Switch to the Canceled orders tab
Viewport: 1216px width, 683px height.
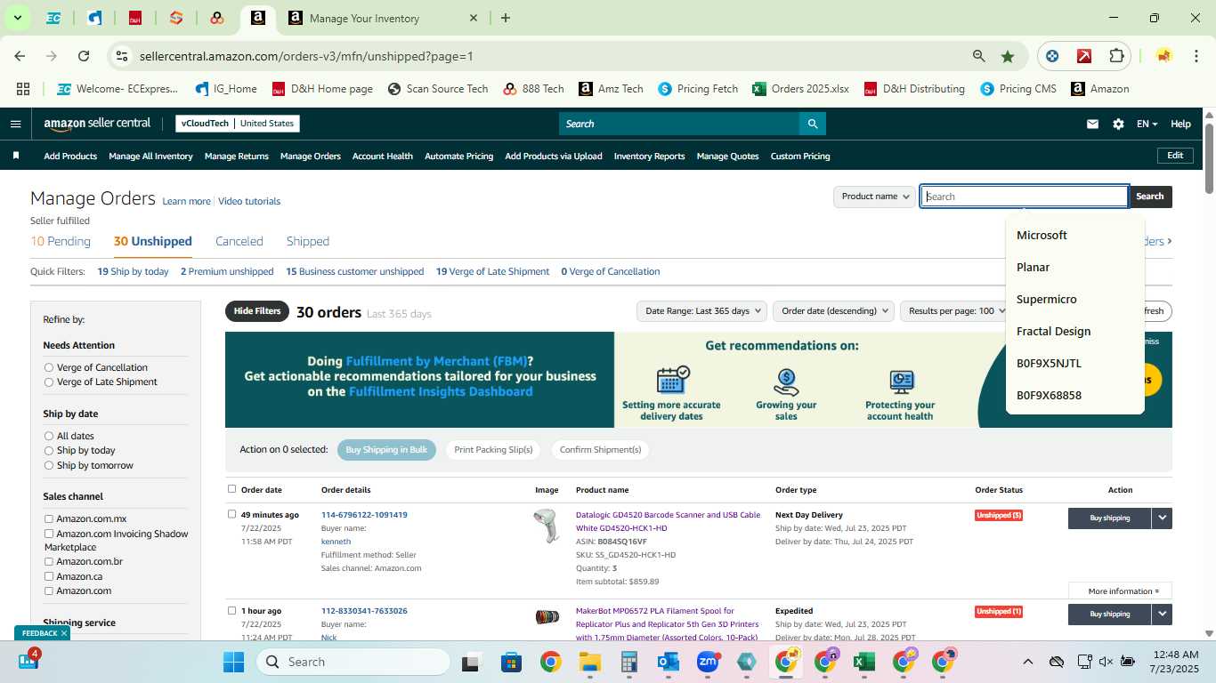coord(239,241)
